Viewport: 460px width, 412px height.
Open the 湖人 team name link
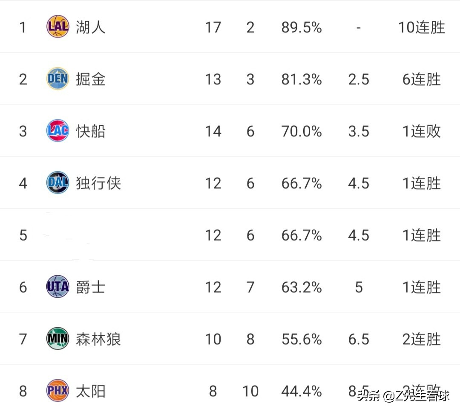[x=90, y=27]
